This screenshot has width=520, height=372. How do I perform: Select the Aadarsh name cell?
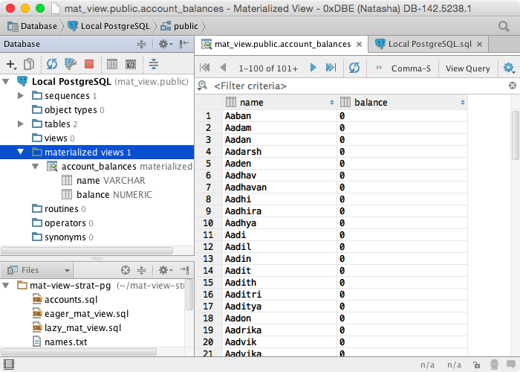(x=280, y=152)
